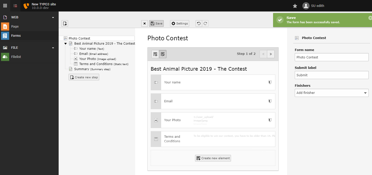
Task: Click validator shield icon on Your name
Action: point(270,82)
